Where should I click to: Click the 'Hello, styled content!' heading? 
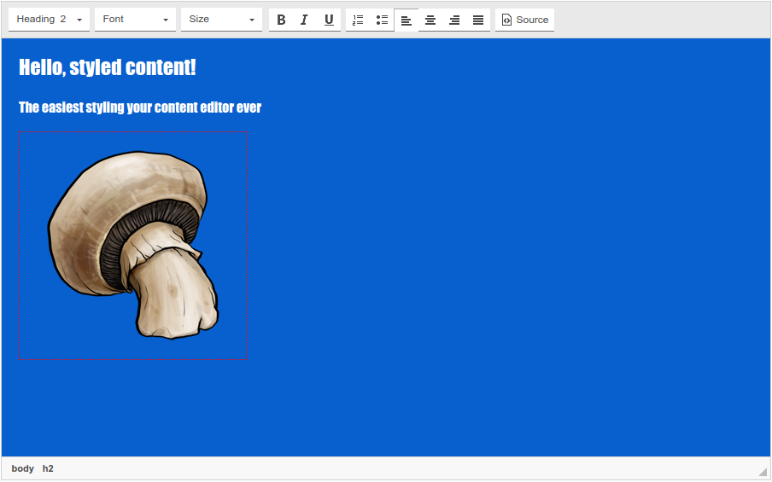pyautogui.click(x=108, y=67)
